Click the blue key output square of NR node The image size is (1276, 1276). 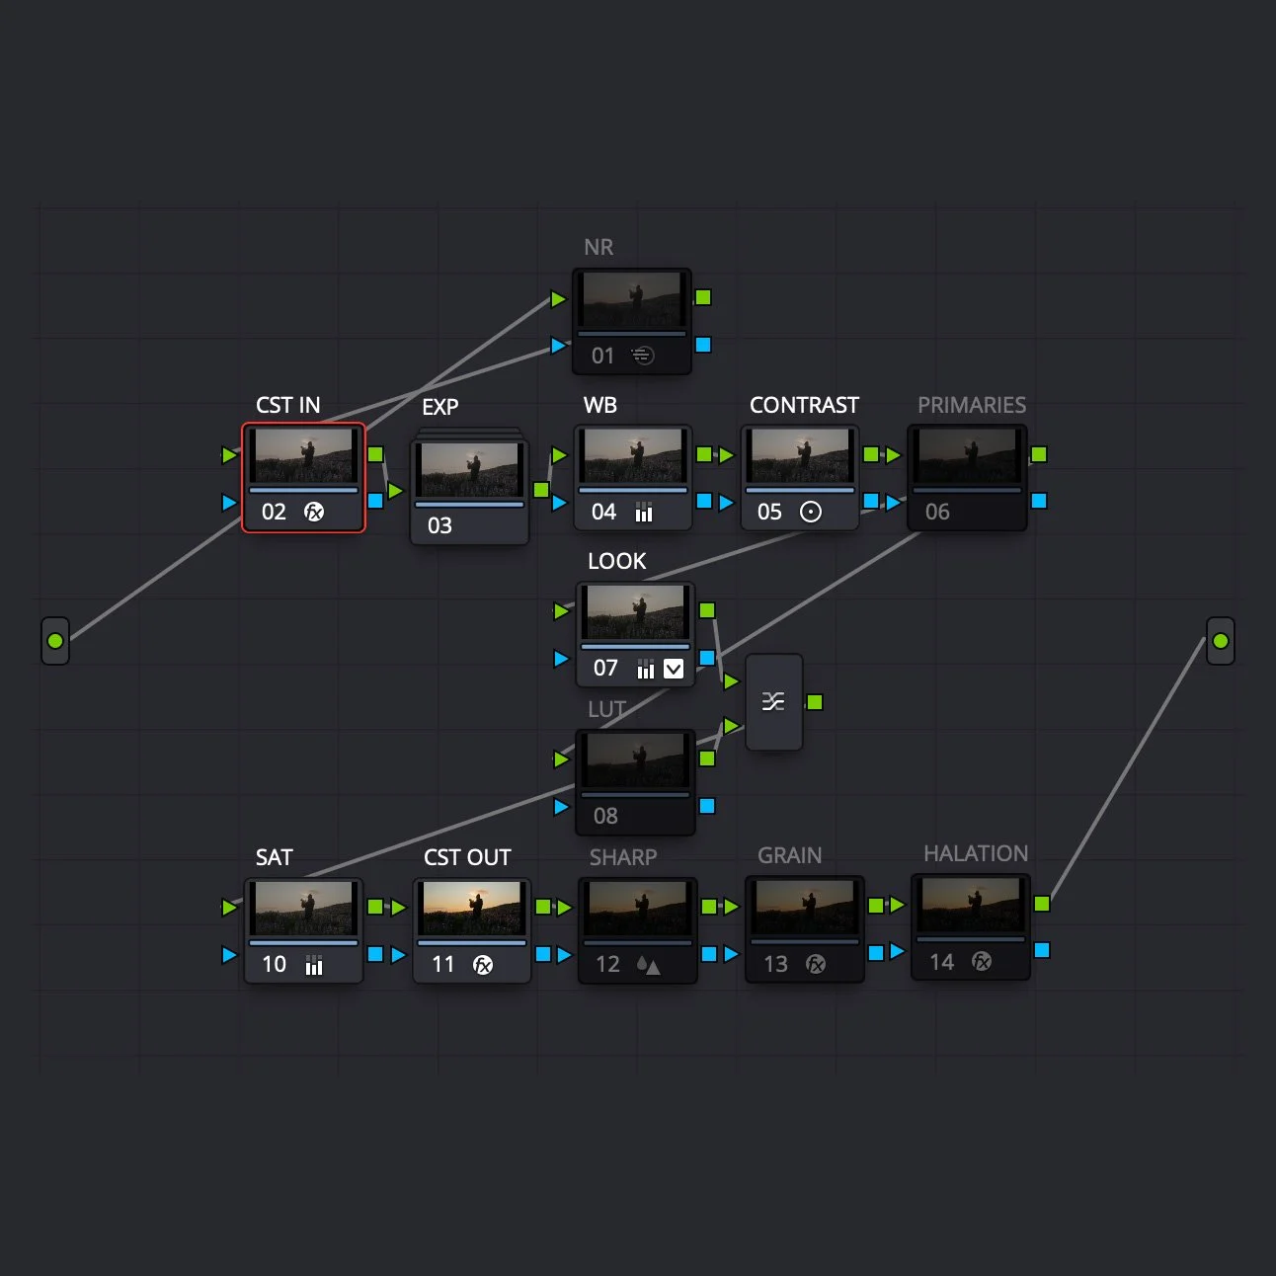tap(703, 345)
